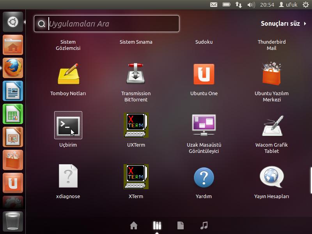312x234 pixels.
Task: Open Ubuntu One in the applications grid
Action: coord(204,74)
